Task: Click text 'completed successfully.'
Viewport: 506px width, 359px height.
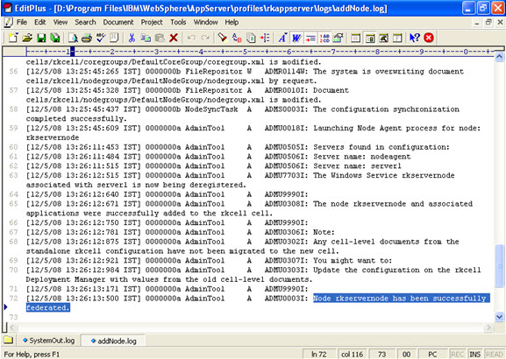Action: [76, 119]
